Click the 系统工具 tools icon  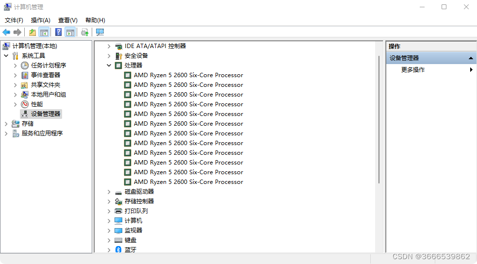[x=16, y=56]
